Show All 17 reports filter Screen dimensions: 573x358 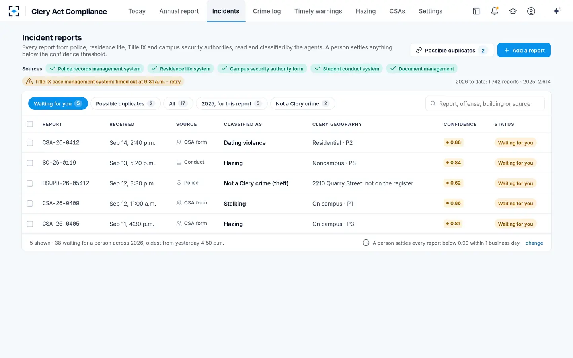point(178,103)
